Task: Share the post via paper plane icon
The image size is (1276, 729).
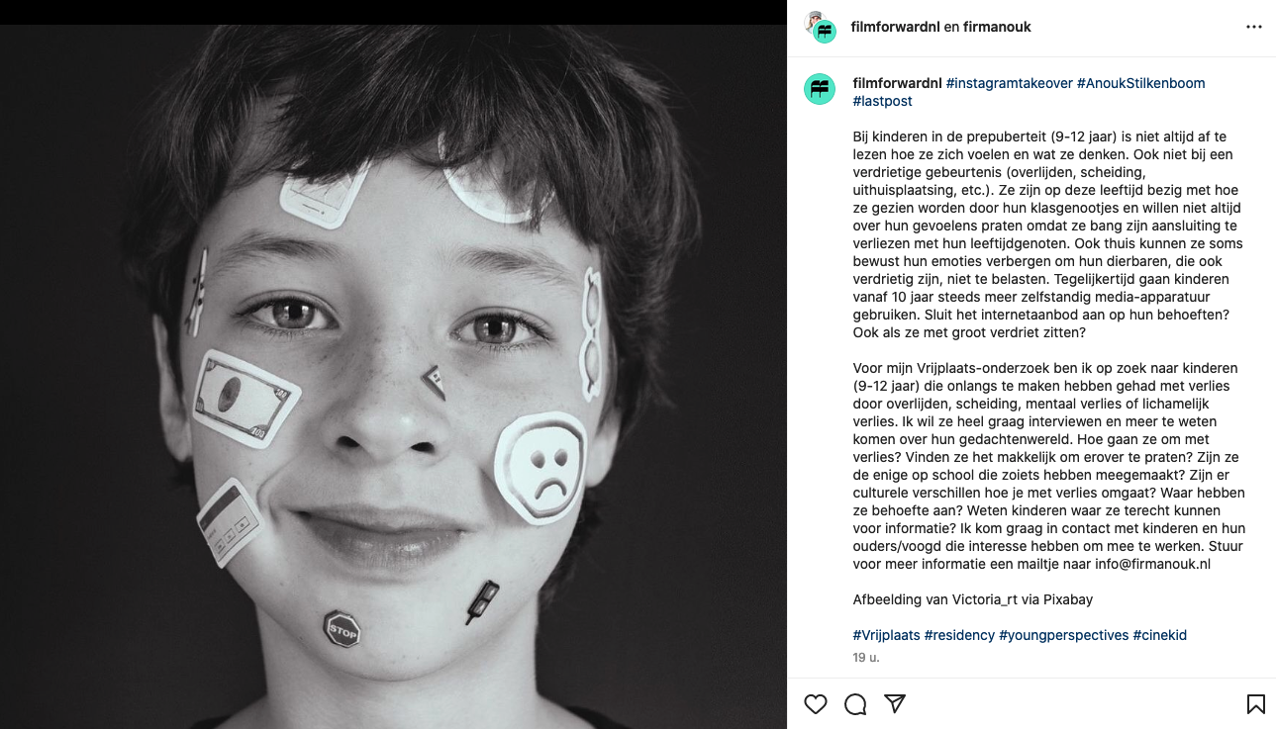Action: (895, 703)
